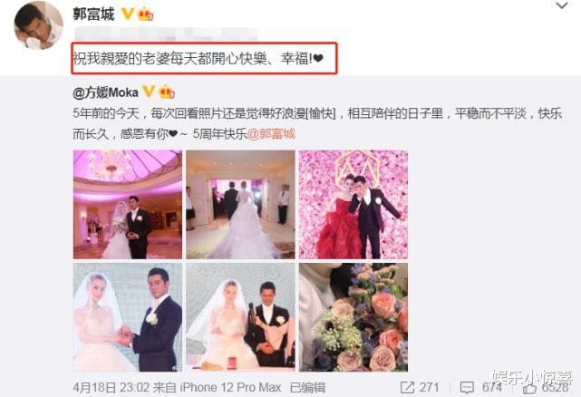Open the flower bouquet photo thumbnail

pos(353,317)
